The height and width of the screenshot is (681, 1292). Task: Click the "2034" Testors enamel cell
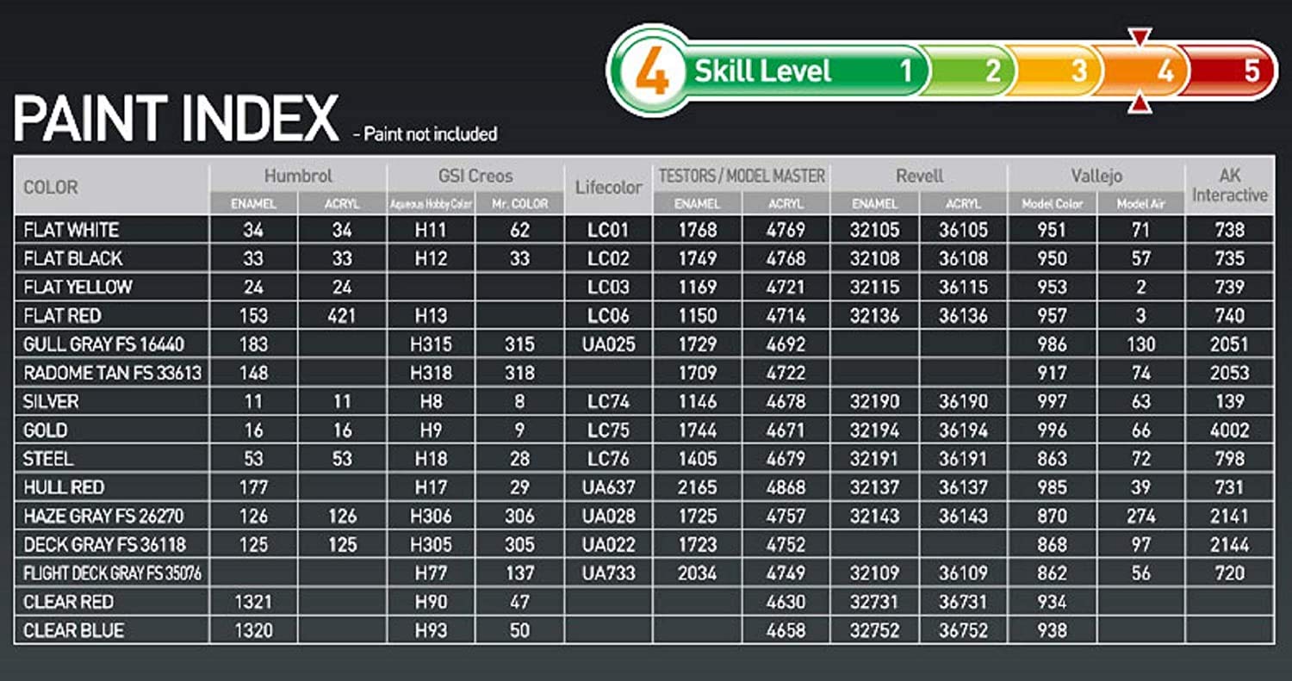698,573
